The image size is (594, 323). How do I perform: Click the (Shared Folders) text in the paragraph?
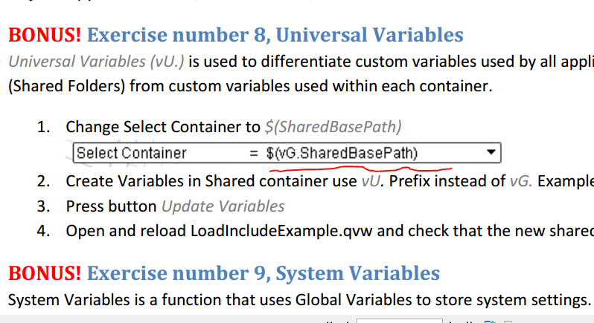pyautogui.click(x=67, y=86)
